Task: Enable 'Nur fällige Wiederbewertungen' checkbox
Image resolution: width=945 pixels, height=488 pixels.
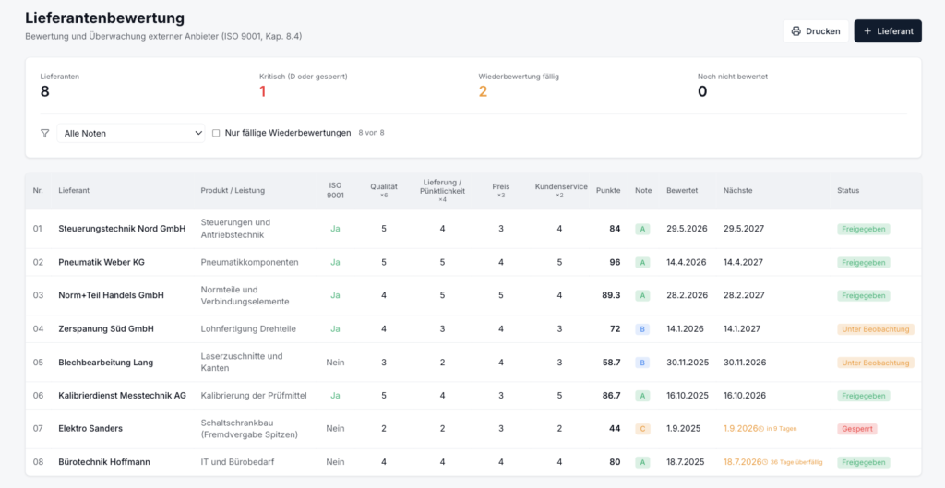Action: [x=216, y=133]
